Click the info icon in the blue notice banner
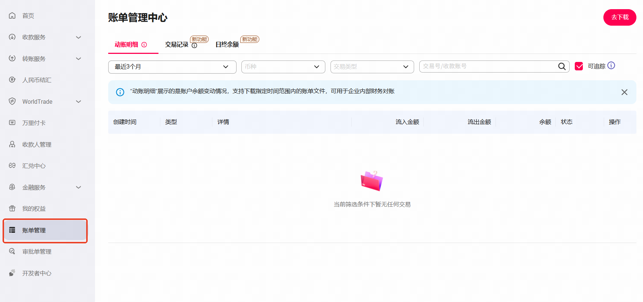Viewport: 643px width, 302px height. click(120, 92)
